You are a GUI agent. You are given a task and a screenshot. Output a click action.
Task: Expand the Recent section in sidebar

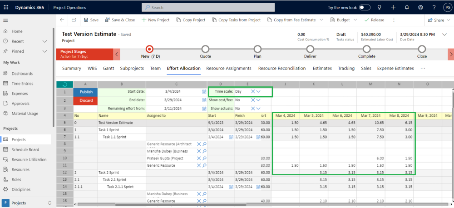[x=44, y=41]
